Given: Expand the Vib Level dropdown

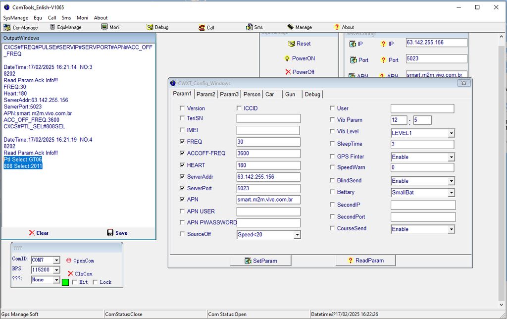Looking at the screenshot, I should pyautogui.click(x=451, y=133).
